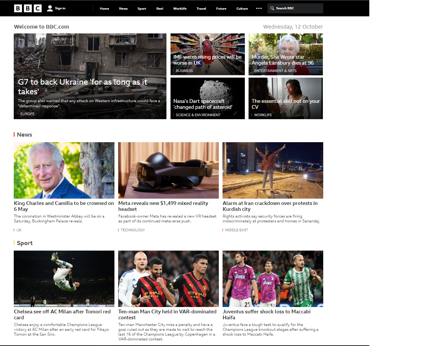Click the Ten-man Manchester City summary text

point(167,332)
